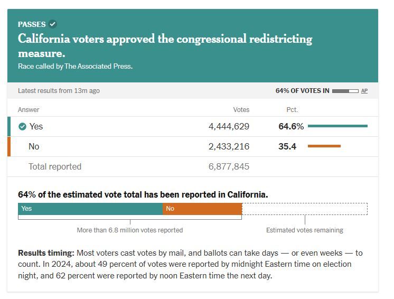Select the No answer row label
394x299 pixels.
34,146
